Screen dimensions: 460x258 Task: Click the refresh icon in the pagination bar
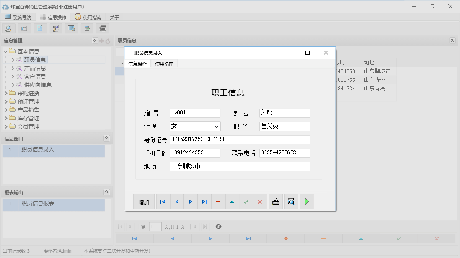coord(218,227)
